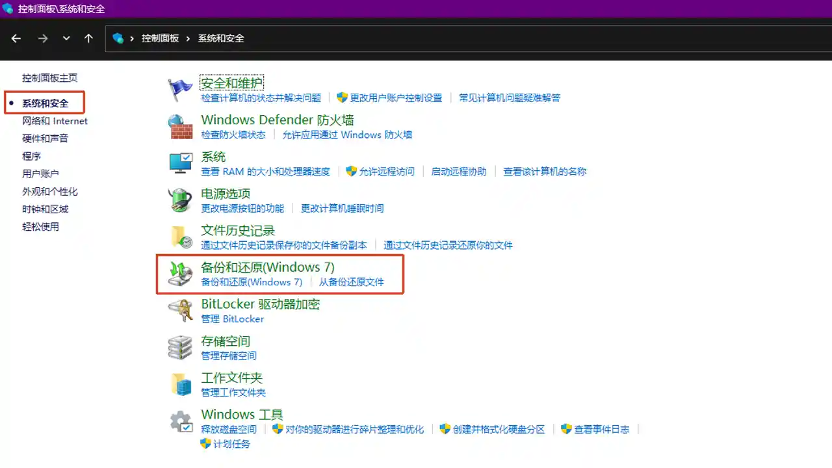The width and height of the screenshot is (832, 468).
Task: Click 检查防火墙状态 link
Action: [x=233, y=135]
